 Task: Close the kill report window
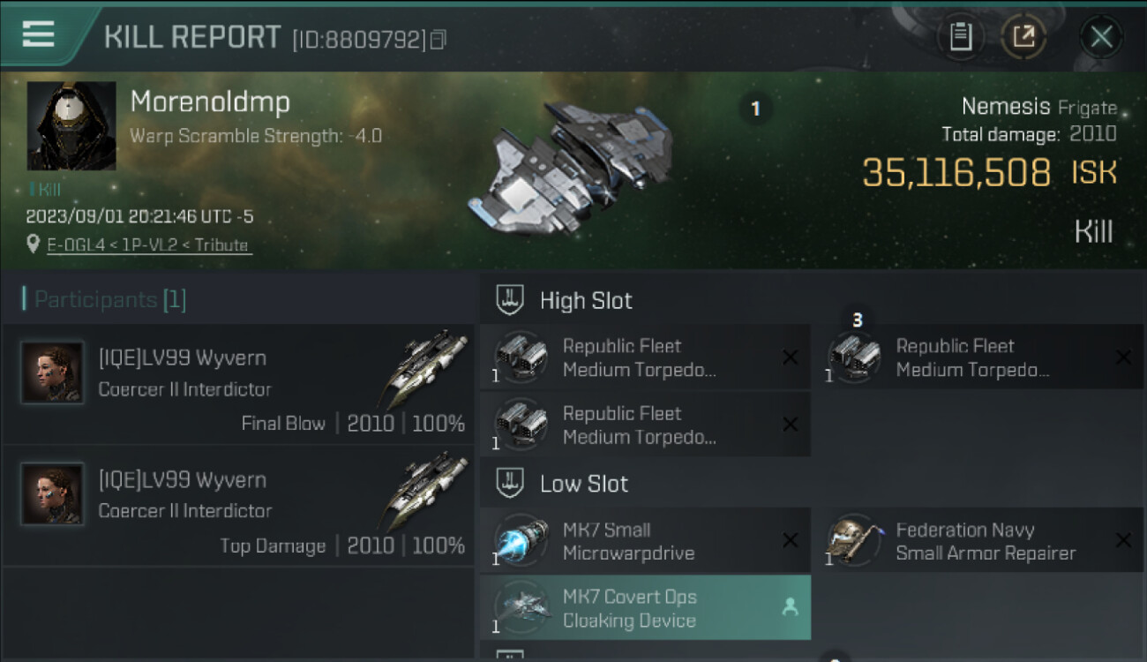1101,36
